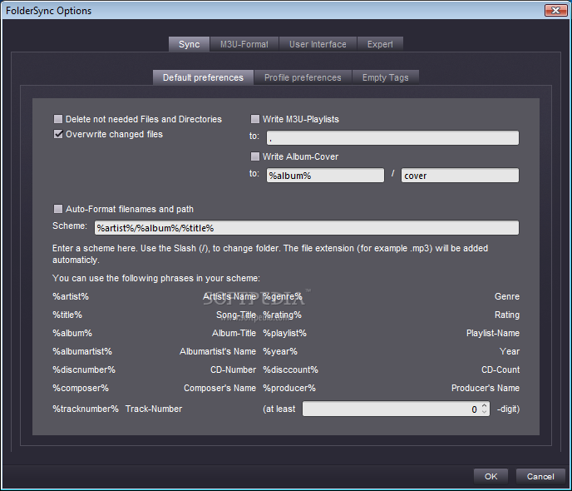Click the %album% phrase in the list
572x491 pixels.
tap(72, 333)
